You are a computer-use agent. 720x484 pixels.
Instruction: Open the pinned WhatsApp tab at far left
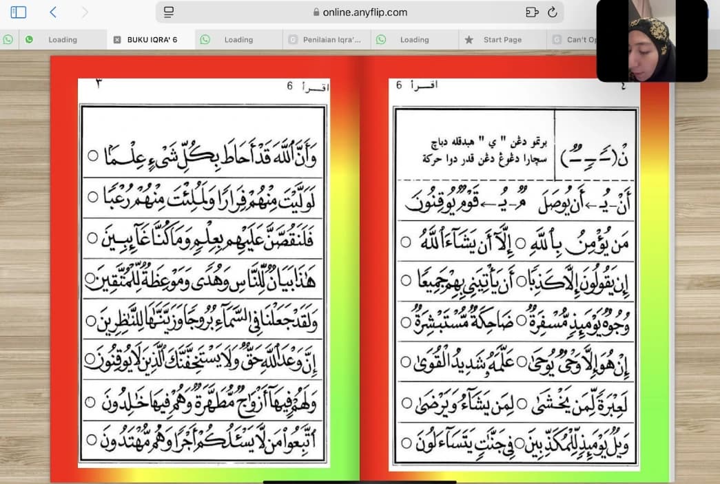(8, 39)
